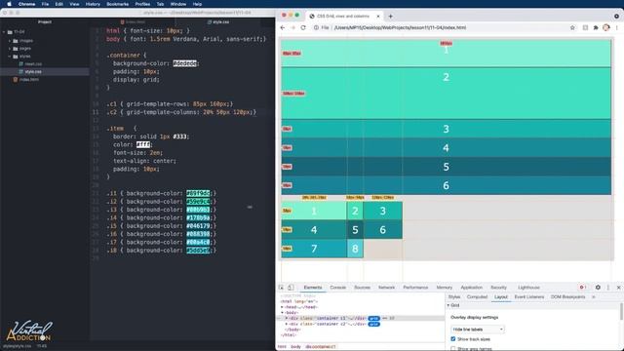Reload the page in Chrome
Image resolution: width=624 pixels, height=351 pixels.
tap(303, 28)
